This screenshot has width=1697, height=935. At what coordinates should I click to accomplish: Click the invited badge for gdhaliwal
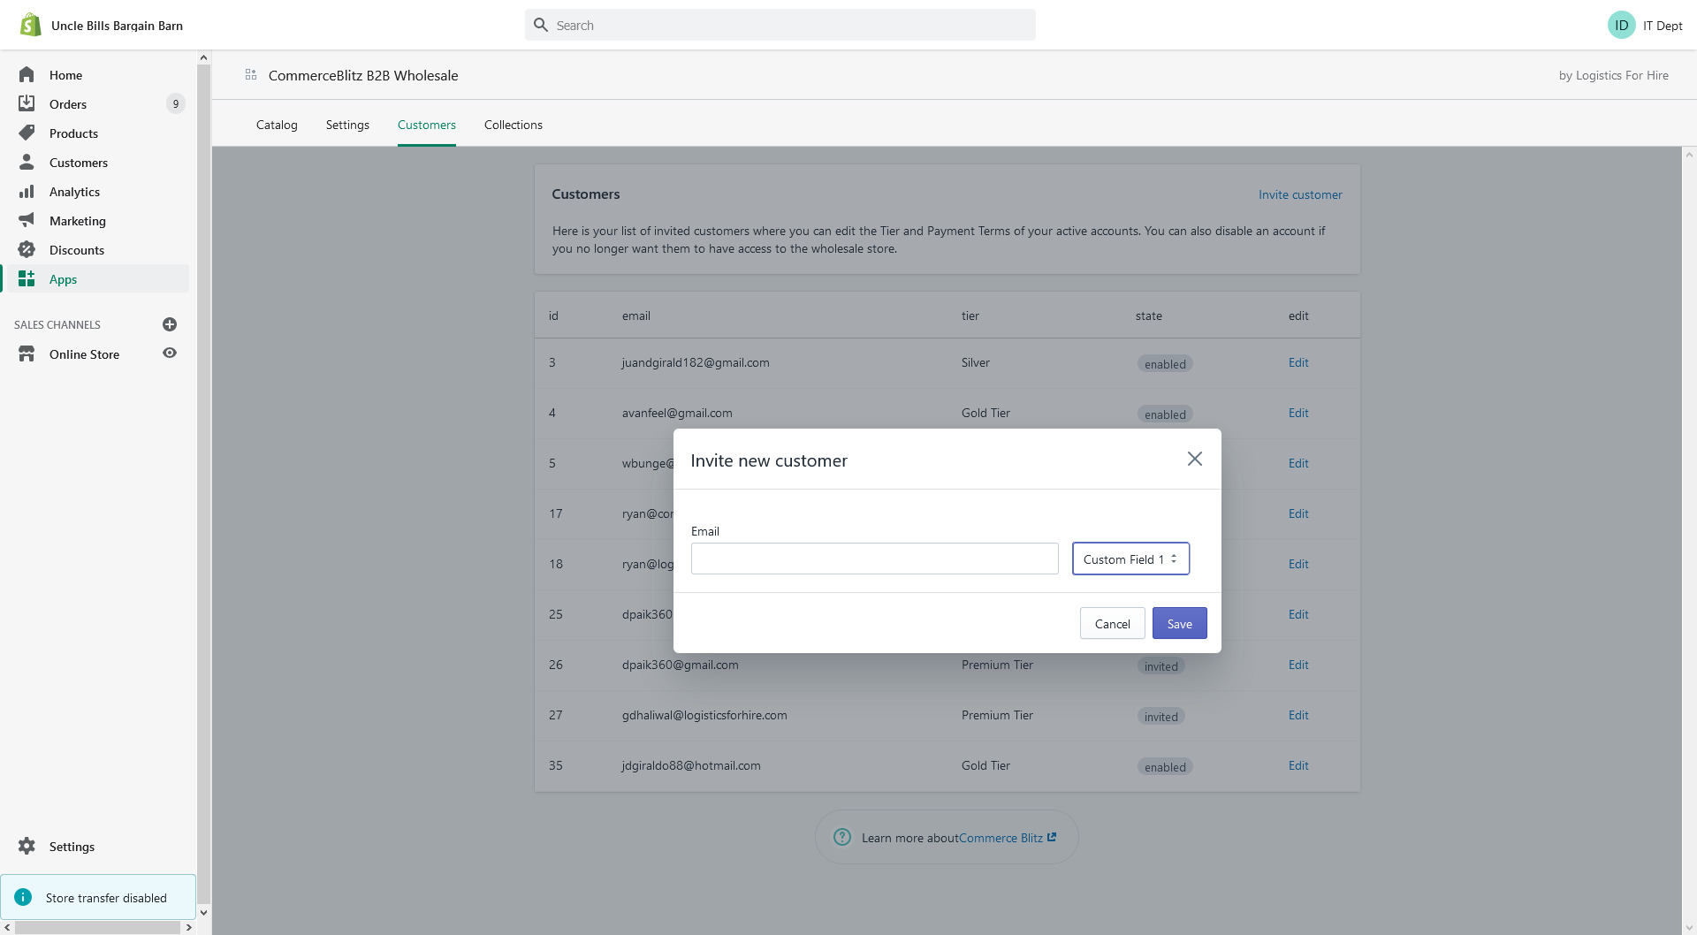click(1161, 717)
